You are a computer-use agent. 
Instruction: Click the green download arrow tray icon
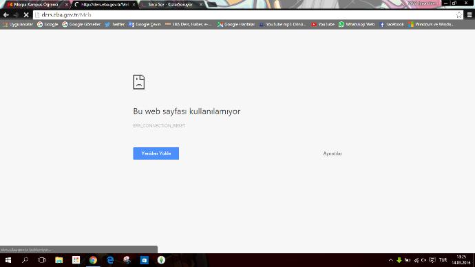(399, 260)
